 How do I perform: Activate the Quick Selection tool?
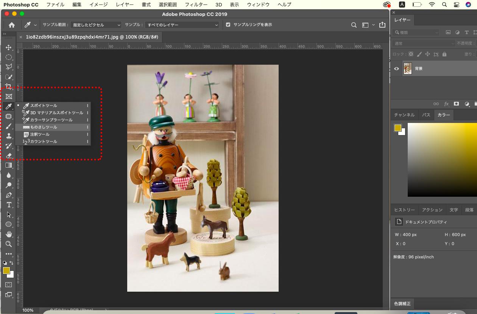click(x=9, y=77)
